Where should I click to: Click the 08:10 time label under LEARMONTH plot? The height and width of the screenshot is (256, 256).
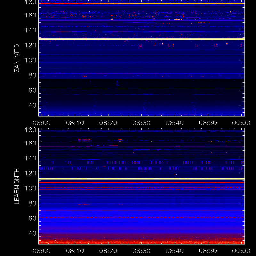[x=75, y=251]
